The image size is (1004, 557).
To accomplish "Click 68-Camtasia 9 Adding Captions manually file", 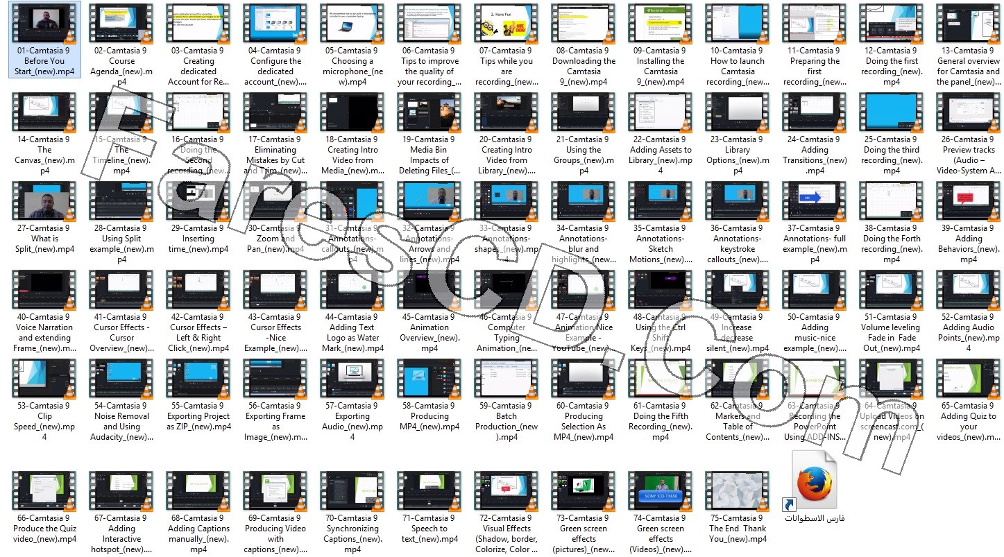I will tap(198, 512).
